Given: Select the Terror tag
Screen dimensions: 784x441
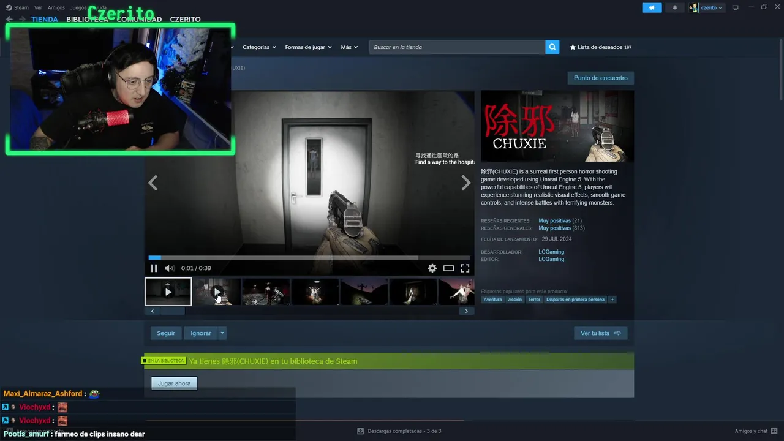Looking at the screenshot, I should coord(534,300).
